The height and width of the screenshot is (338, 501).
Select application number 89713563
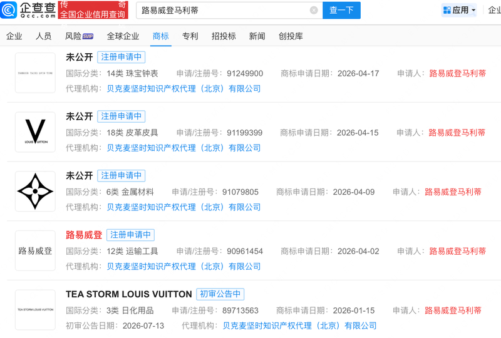click(x=240, y=310)
